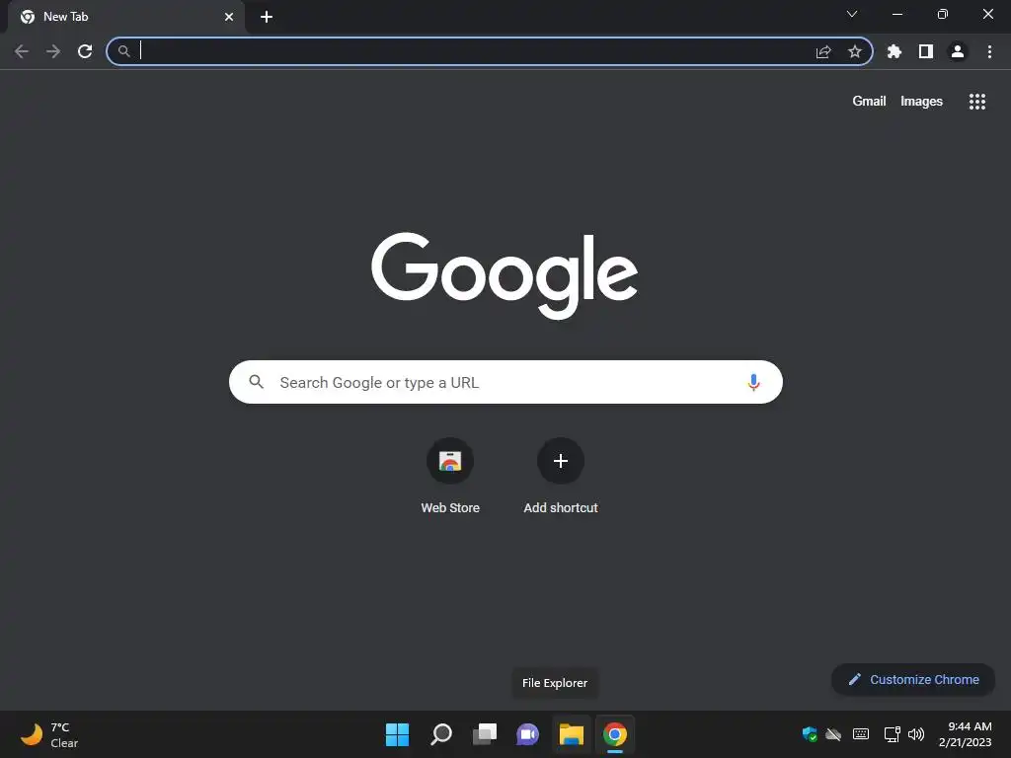
Task: Expand the tab search chevron
Action: tap(852, 14)
